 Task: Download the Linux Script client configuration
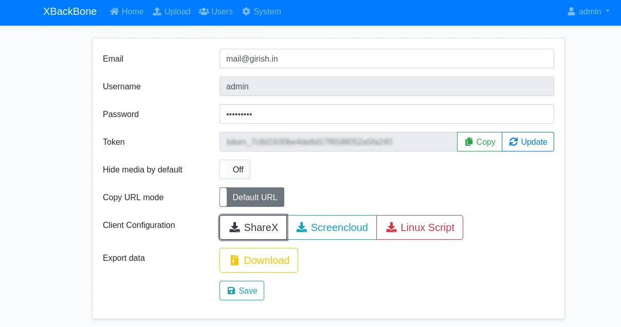click(x=419, y=227)
